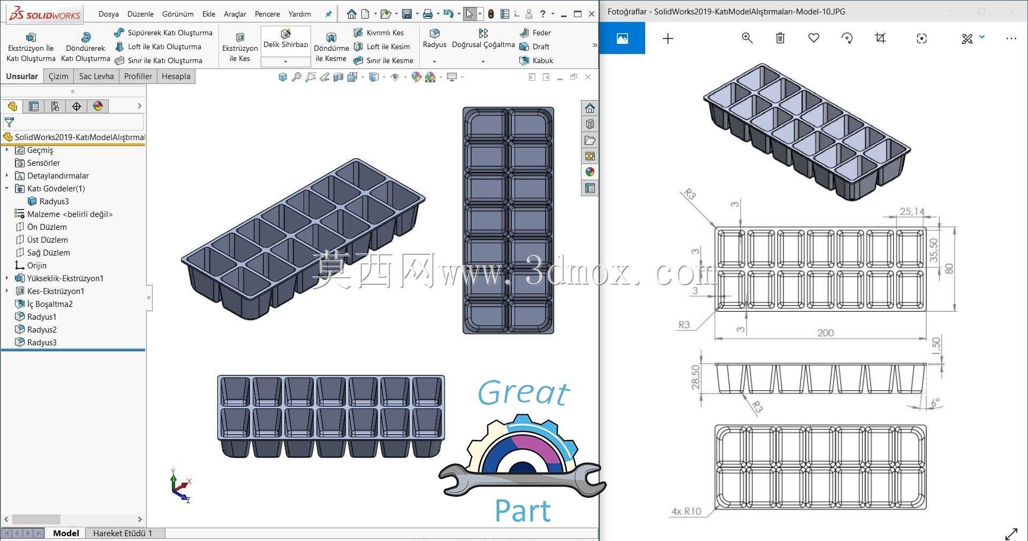Pin the menu bar with pushpin
Viewport: 1028px width, 541px height.
coord(329,14)
